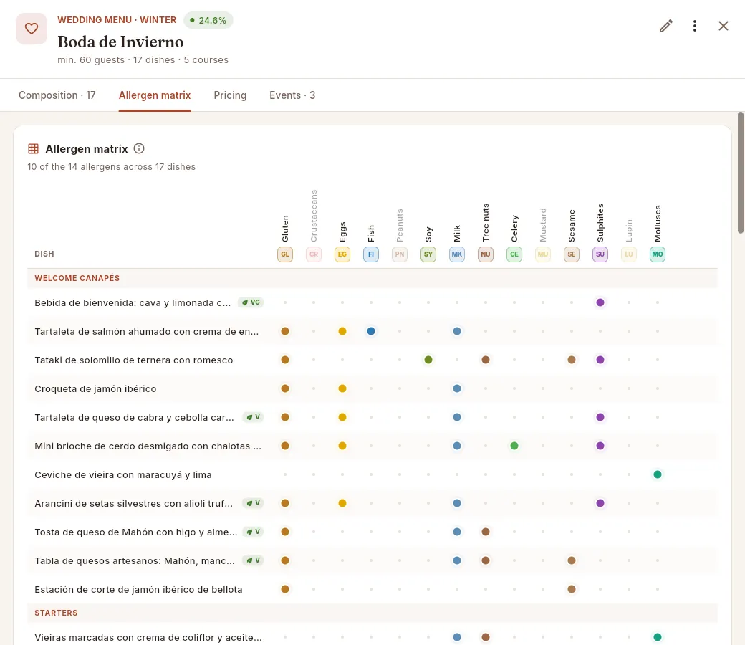Select the SU Sulphites allergen badge
745x645 pixels.
[x=600, y=254]
